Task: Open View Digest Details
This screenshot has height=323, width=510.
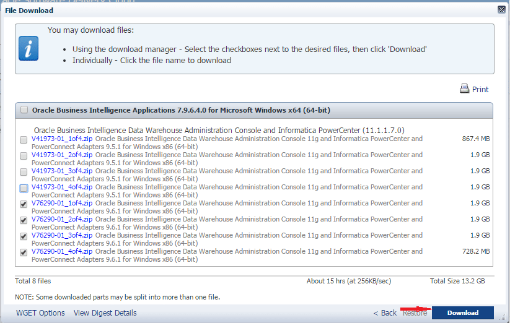Action: (105, 313)
